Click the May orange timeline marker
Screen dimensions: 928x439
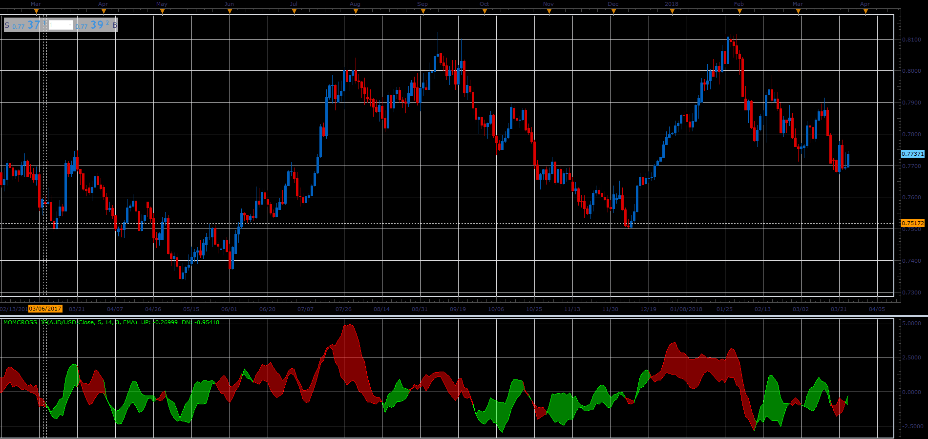click(162, 12)
